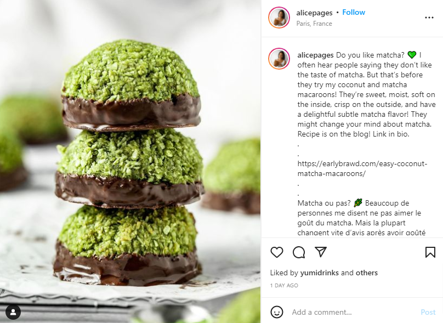Viewport: 443px width, 323px height.
Task: Submit comment with the Post button
Action: click(428, 312)
